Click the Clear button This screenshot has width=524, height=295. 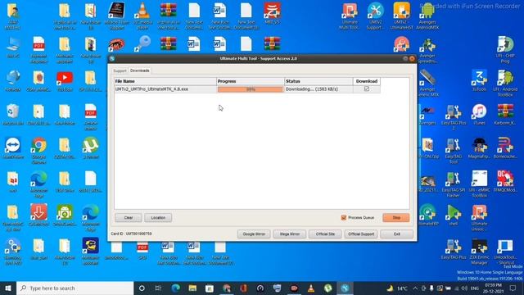[x=129, y=218]
